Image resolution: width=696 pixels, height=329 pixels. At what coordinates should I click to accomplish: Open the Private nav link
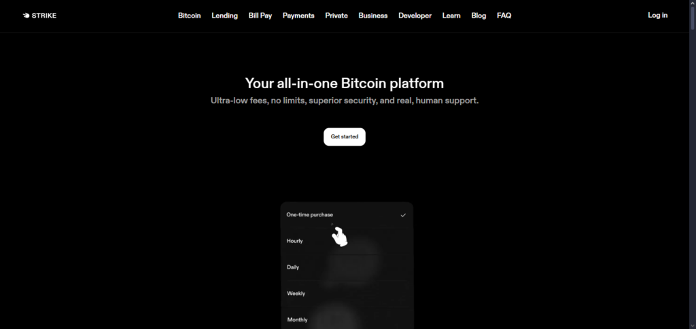(x=336, y=16)
